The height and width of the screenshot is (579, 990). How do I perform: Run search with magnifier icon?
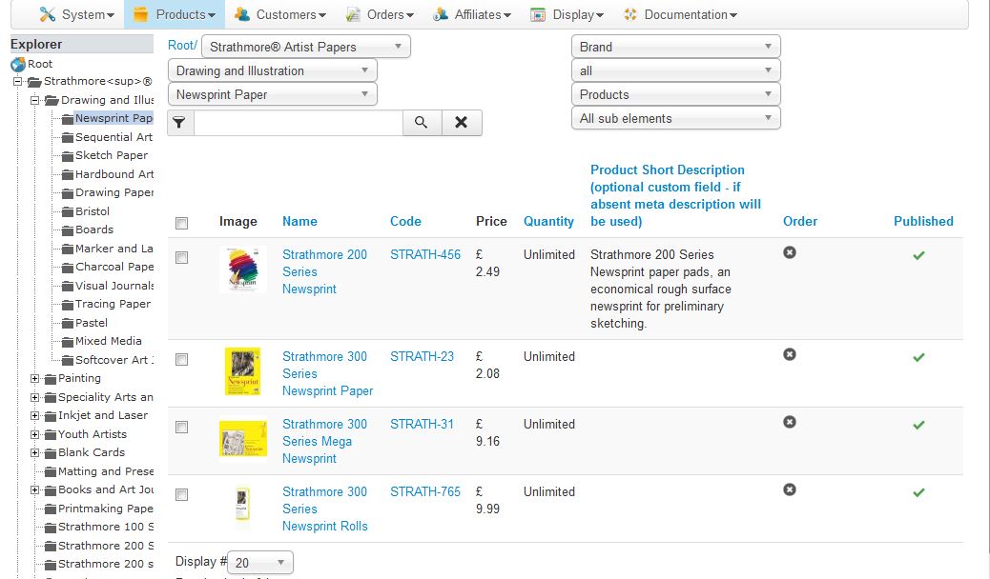[422, 122]
